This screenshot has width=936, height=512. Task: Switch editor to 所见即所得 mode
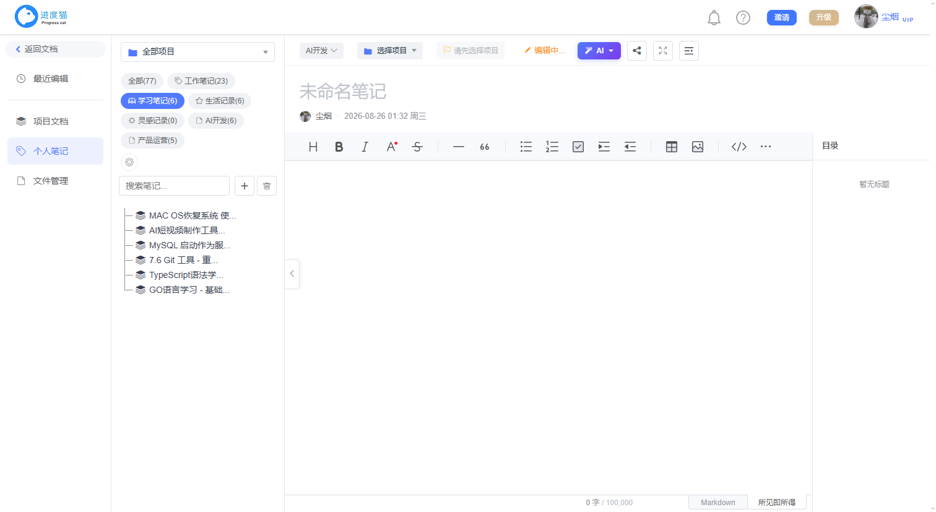[x=777, y=503]
